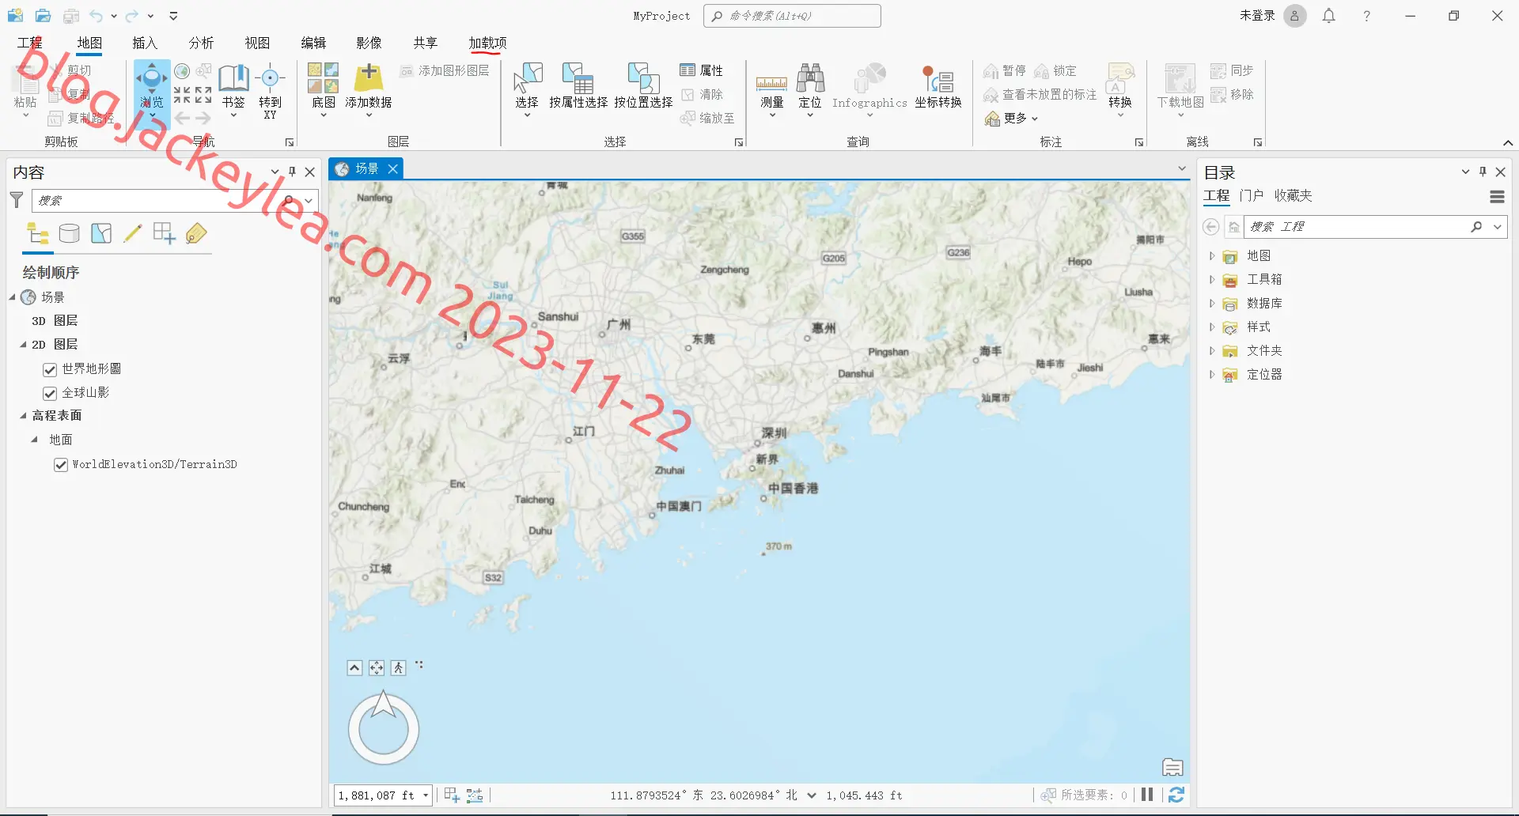The image size is (1519, 816).
Task: Collapse the 场景 tree node
Action: coord(13,297)
